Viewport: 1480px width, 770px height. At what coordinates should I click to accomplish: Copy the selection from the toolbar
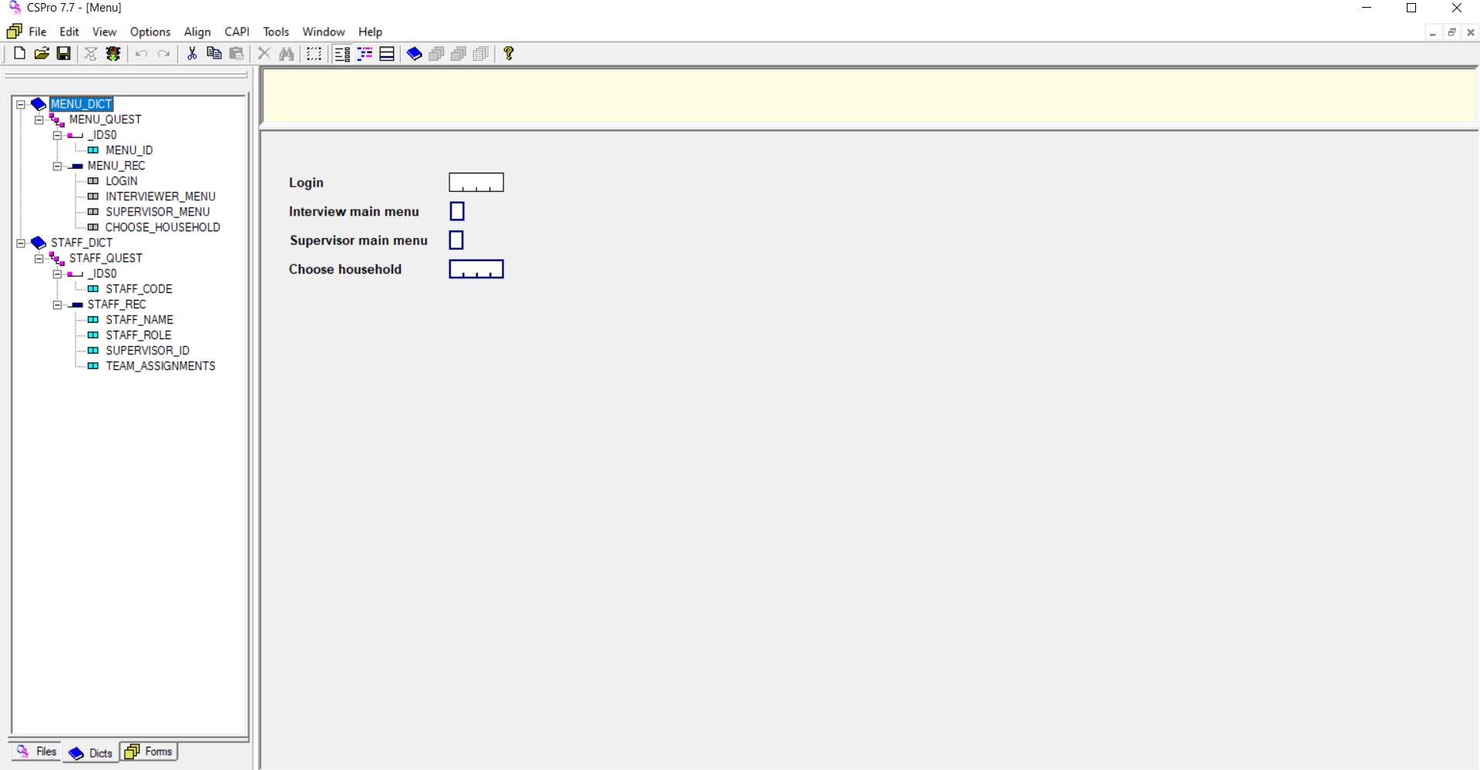214,53
